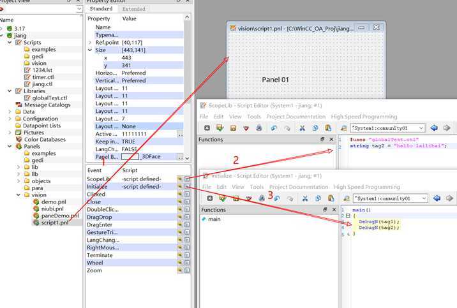This screenshot has width=457, height=308.
Task: Click Copy in the ScopeLib editor toolbar
Action: tap(315, 128)
